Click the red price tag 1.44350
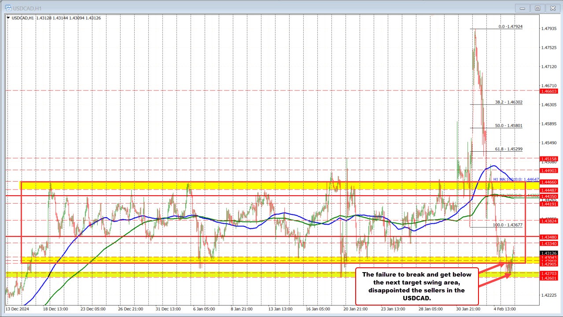The height and width of the screenshot is (317, 563). click(x=549, y=196)
